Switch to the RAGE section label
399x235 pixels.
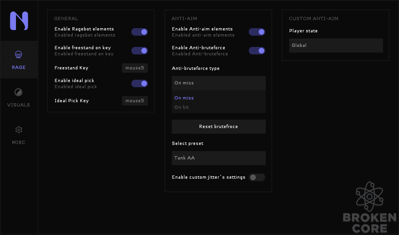tap(19, 68)
